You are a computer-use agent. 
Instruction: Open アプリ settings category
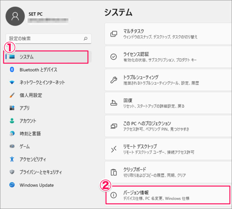[x=25, y=108]
